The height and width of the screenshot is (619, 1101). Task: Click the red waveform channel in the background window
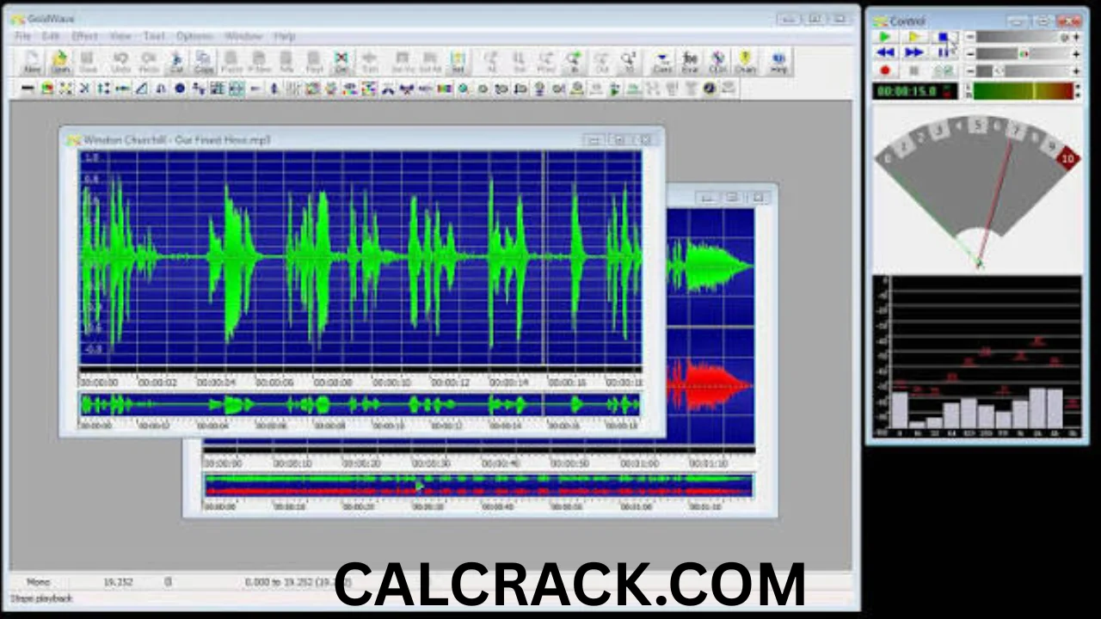coord(710,385)
